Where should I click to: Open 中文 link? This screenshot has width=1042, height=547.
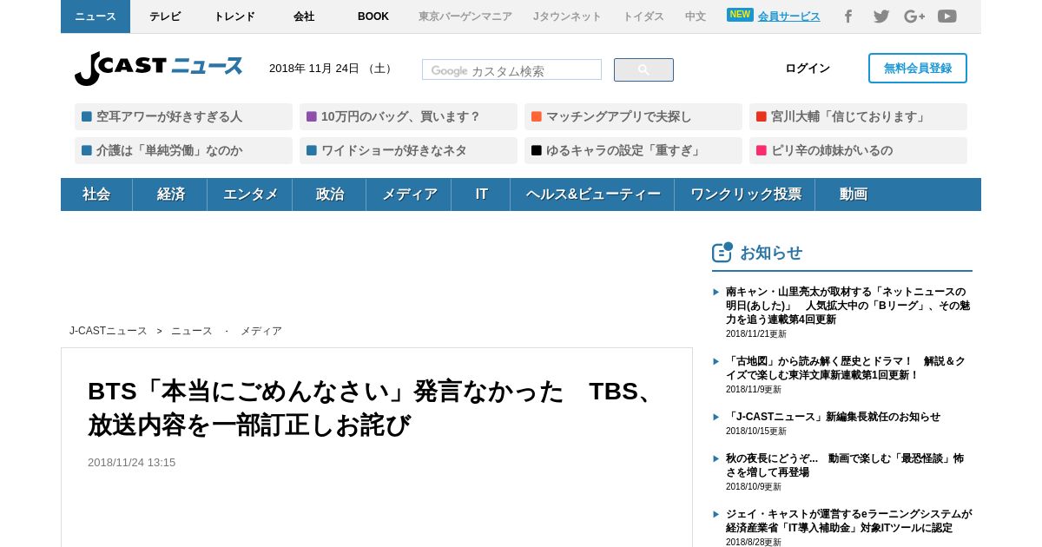pyautogui.click(x=696, y=16)
